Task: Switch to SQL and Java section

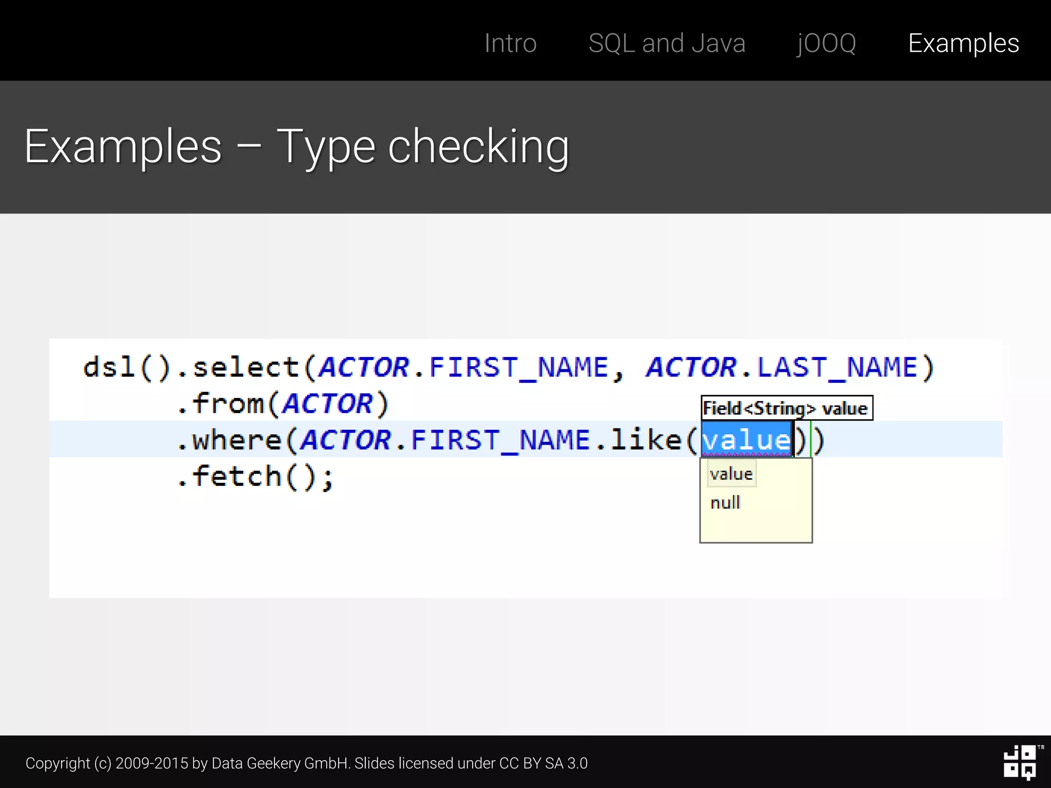Action: tap(667, 43)
